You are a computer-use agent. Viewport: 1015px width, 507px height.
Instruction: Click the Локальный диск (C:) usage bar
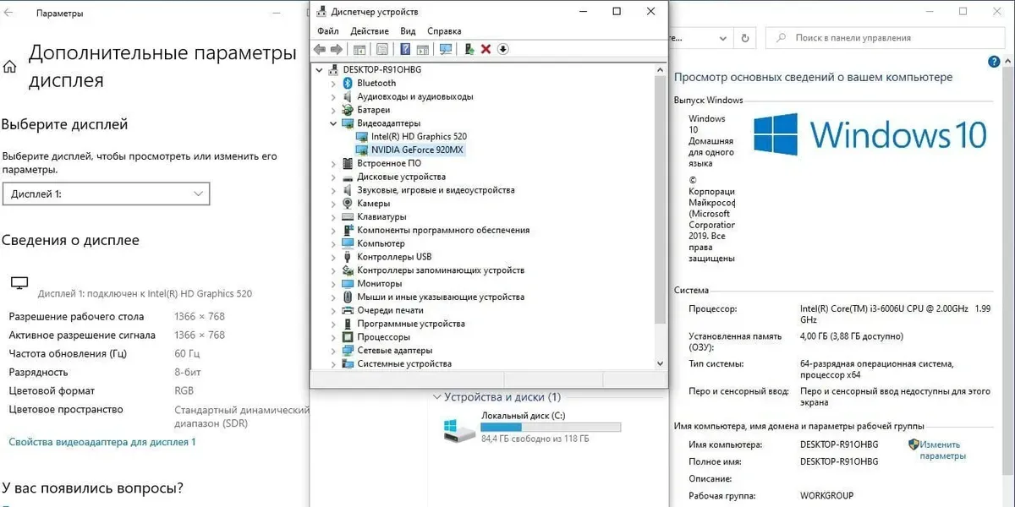point(551,428)
